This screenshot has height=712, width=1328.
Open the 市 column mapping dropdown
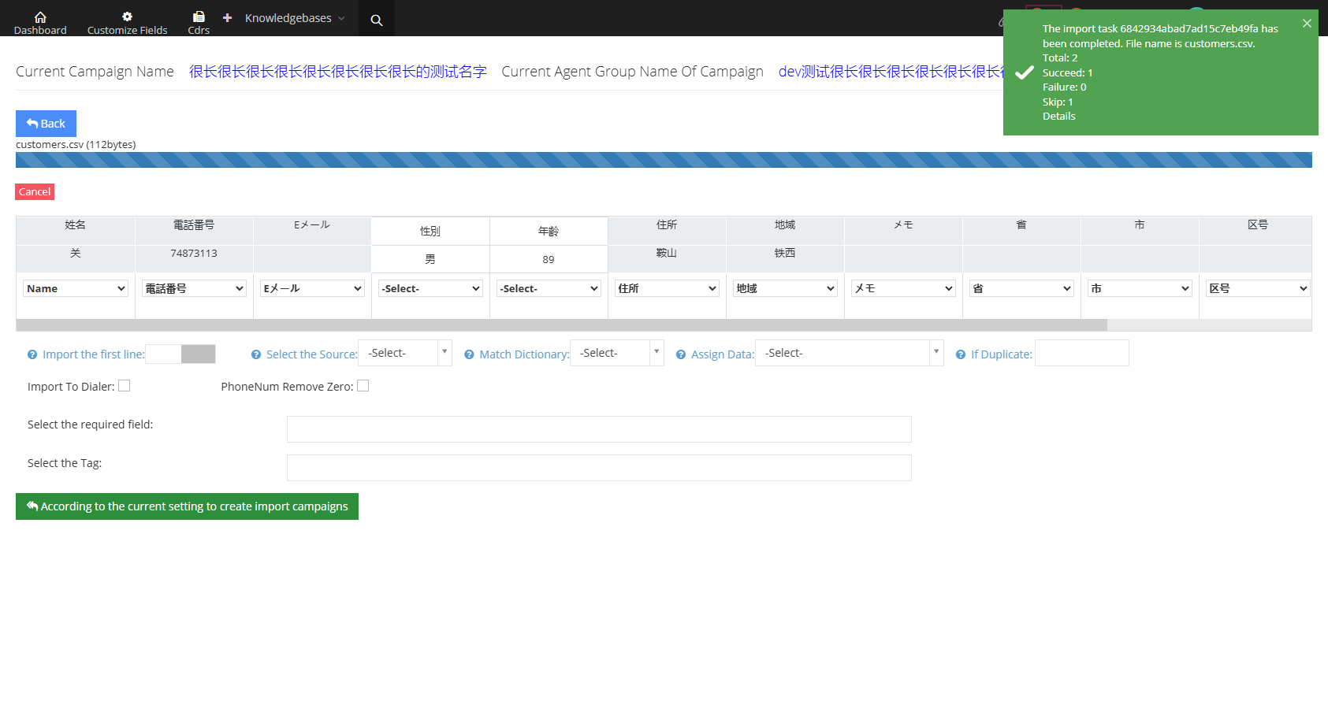coord(1140,288)
